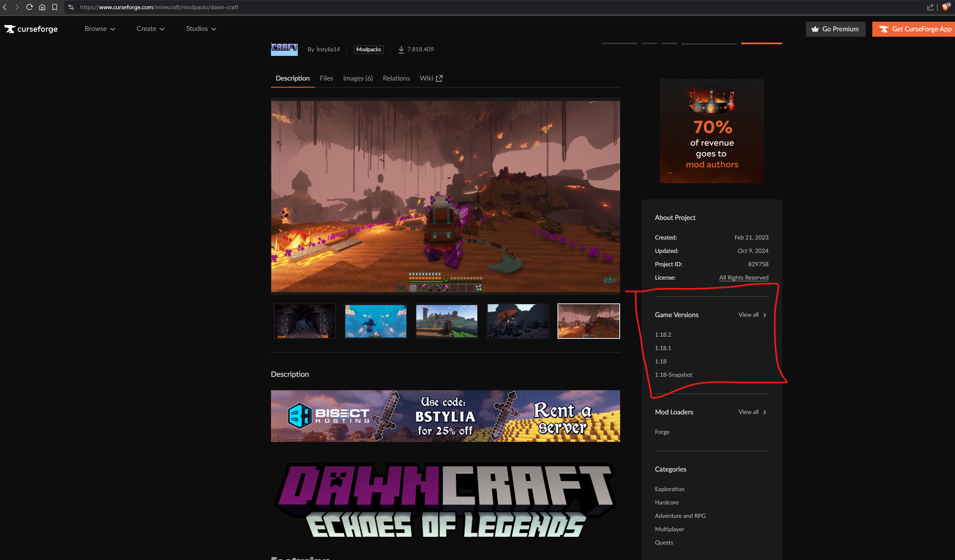The width and height of the screenshot is (955, 560).
Task: Open the Create dropdown menu
Action: click(150, 29)
